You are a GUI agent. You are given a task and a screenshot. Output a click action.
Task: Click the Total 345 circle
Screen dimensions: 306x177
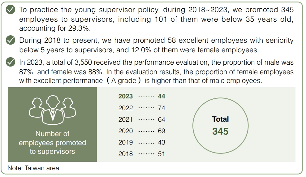coord(220,126)
